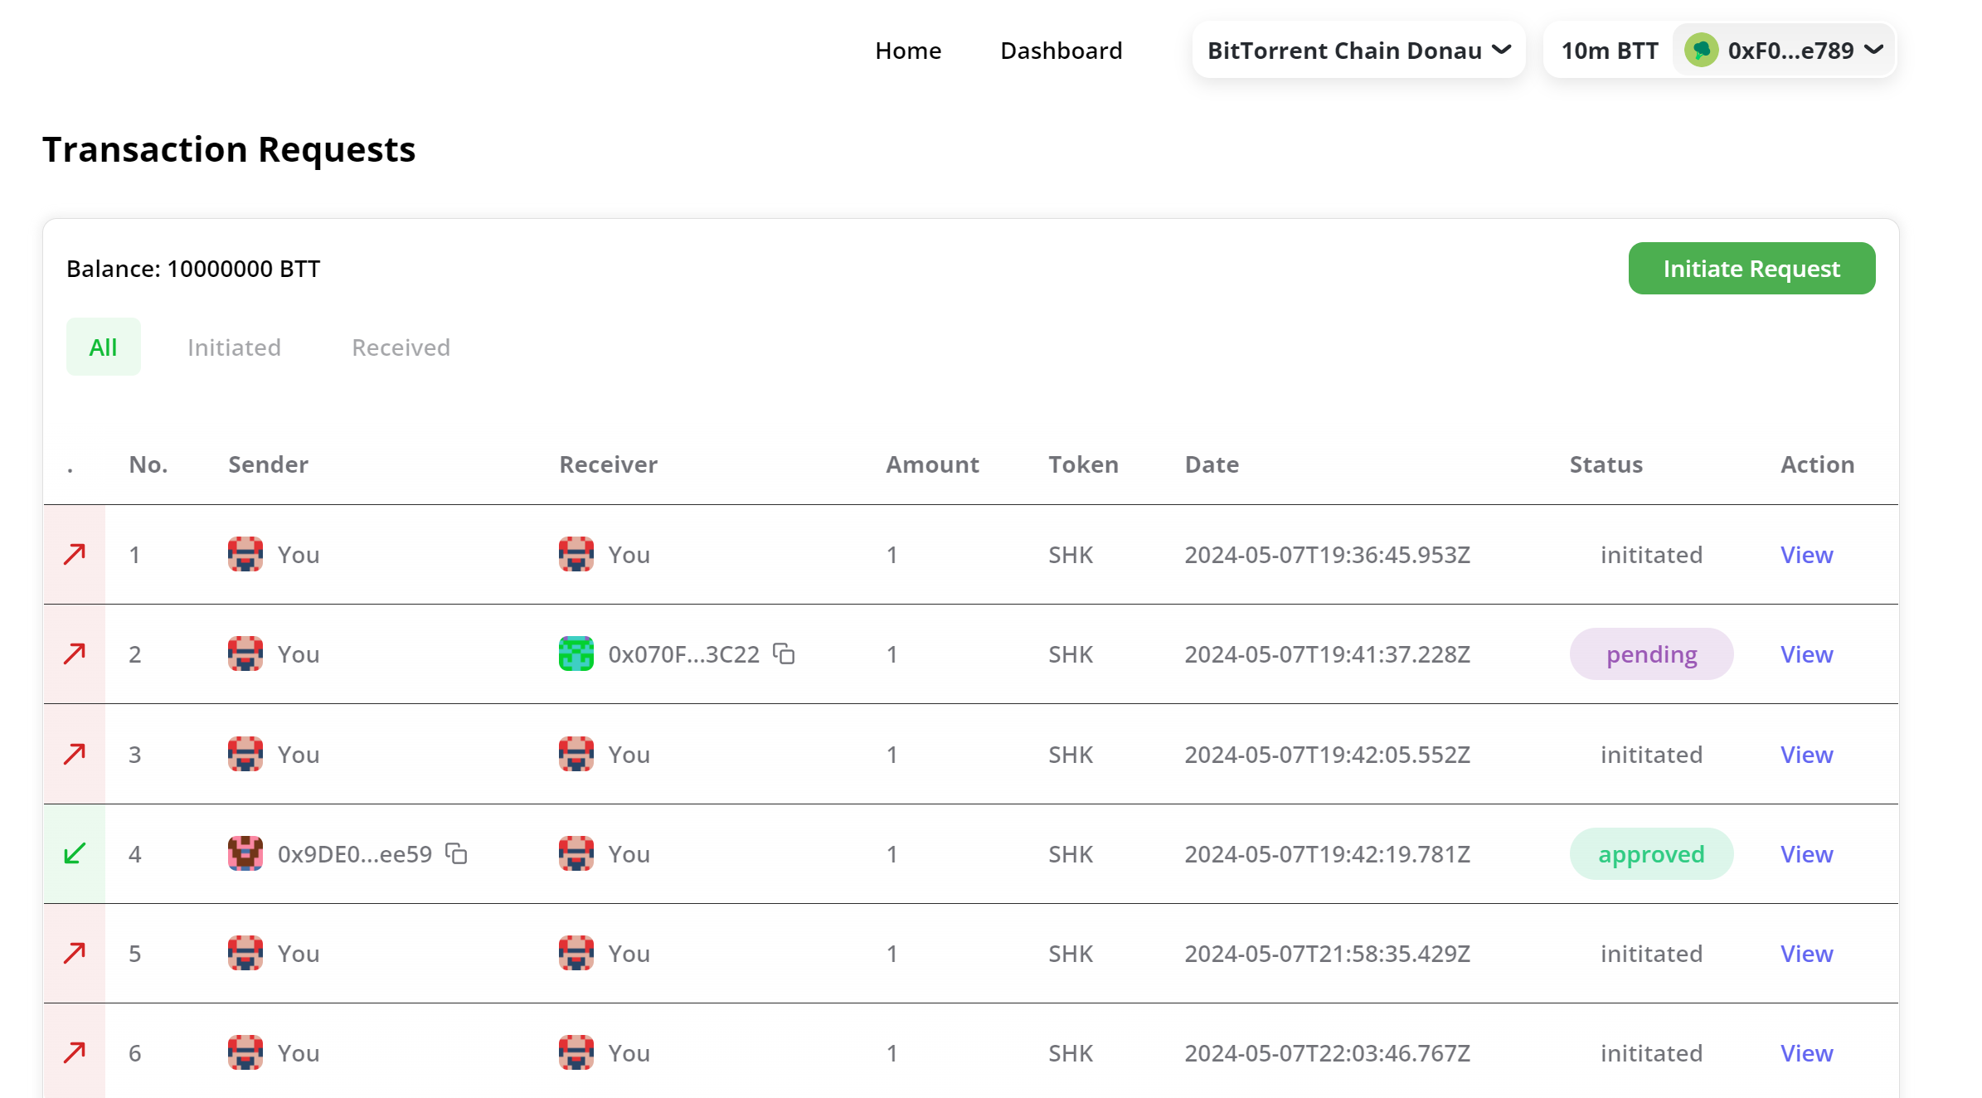The image size is (1982, 1098).
Task: Copy receiver address 0x070F...3C22
Action: pos(784,654)
